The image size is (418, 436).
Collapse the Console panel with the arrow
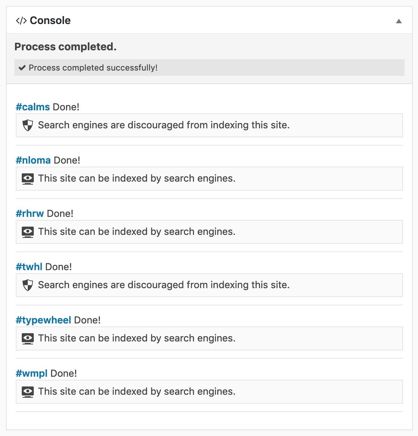(399, 21)
